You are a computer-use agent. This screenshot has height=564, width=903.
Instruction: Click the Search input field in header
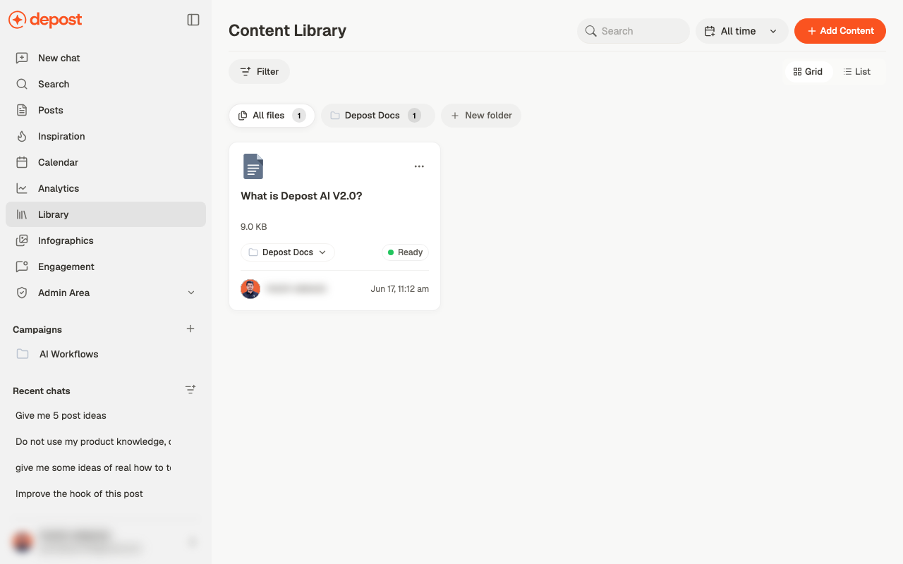tap(634, 31)
